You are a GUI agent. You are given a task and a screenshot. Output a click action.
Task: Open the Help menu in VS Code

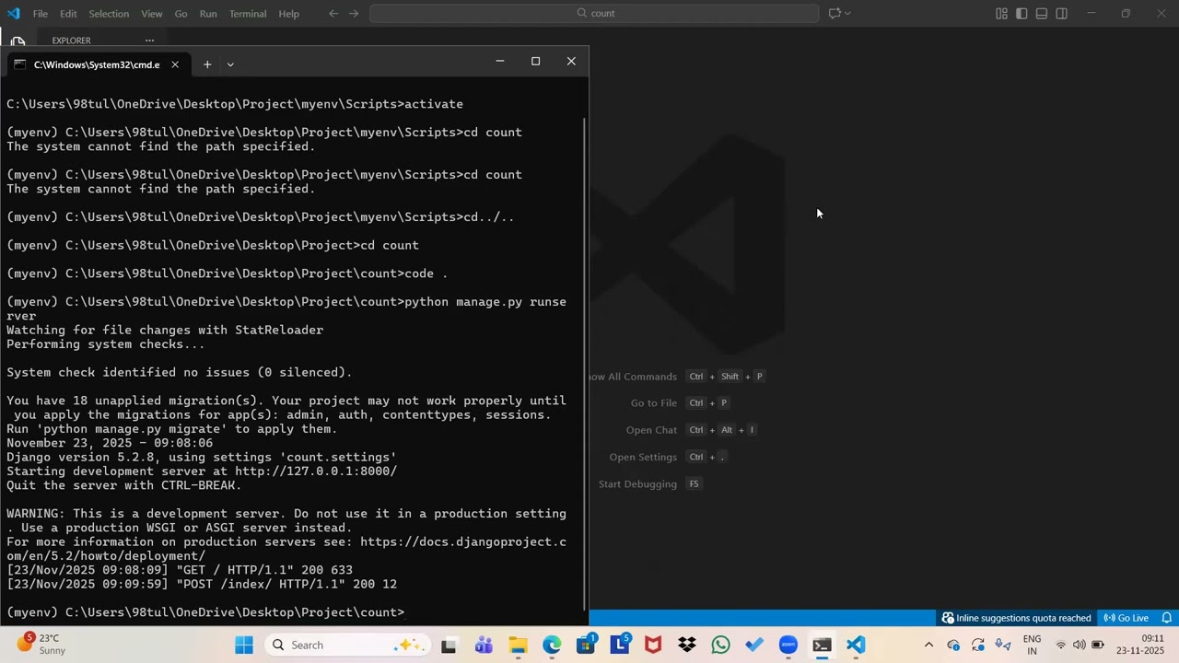click(x=289, y=14)
